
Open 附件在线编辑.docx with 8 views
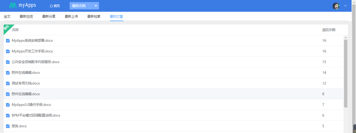coord(26,94)
